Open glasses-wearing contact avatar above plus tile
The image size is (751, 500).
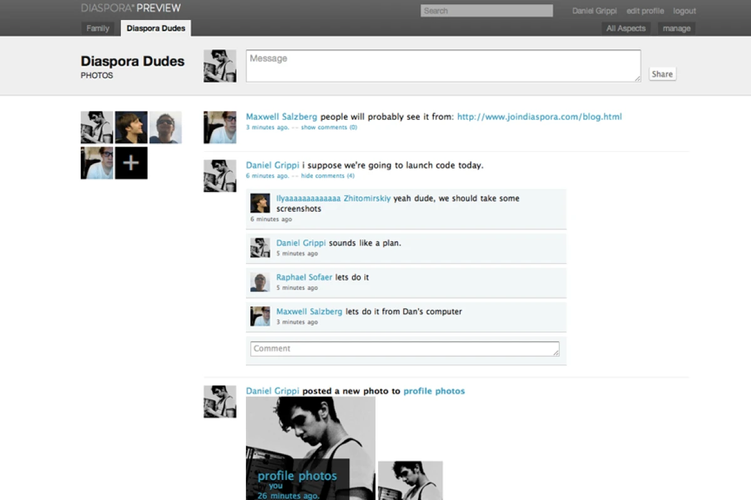[97, 163]
